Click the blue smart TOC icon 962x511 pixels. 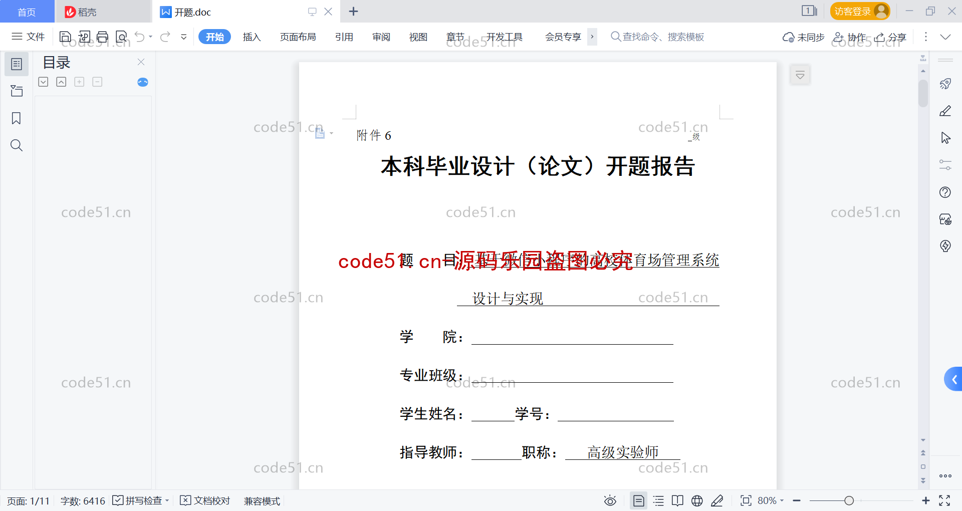143,82
